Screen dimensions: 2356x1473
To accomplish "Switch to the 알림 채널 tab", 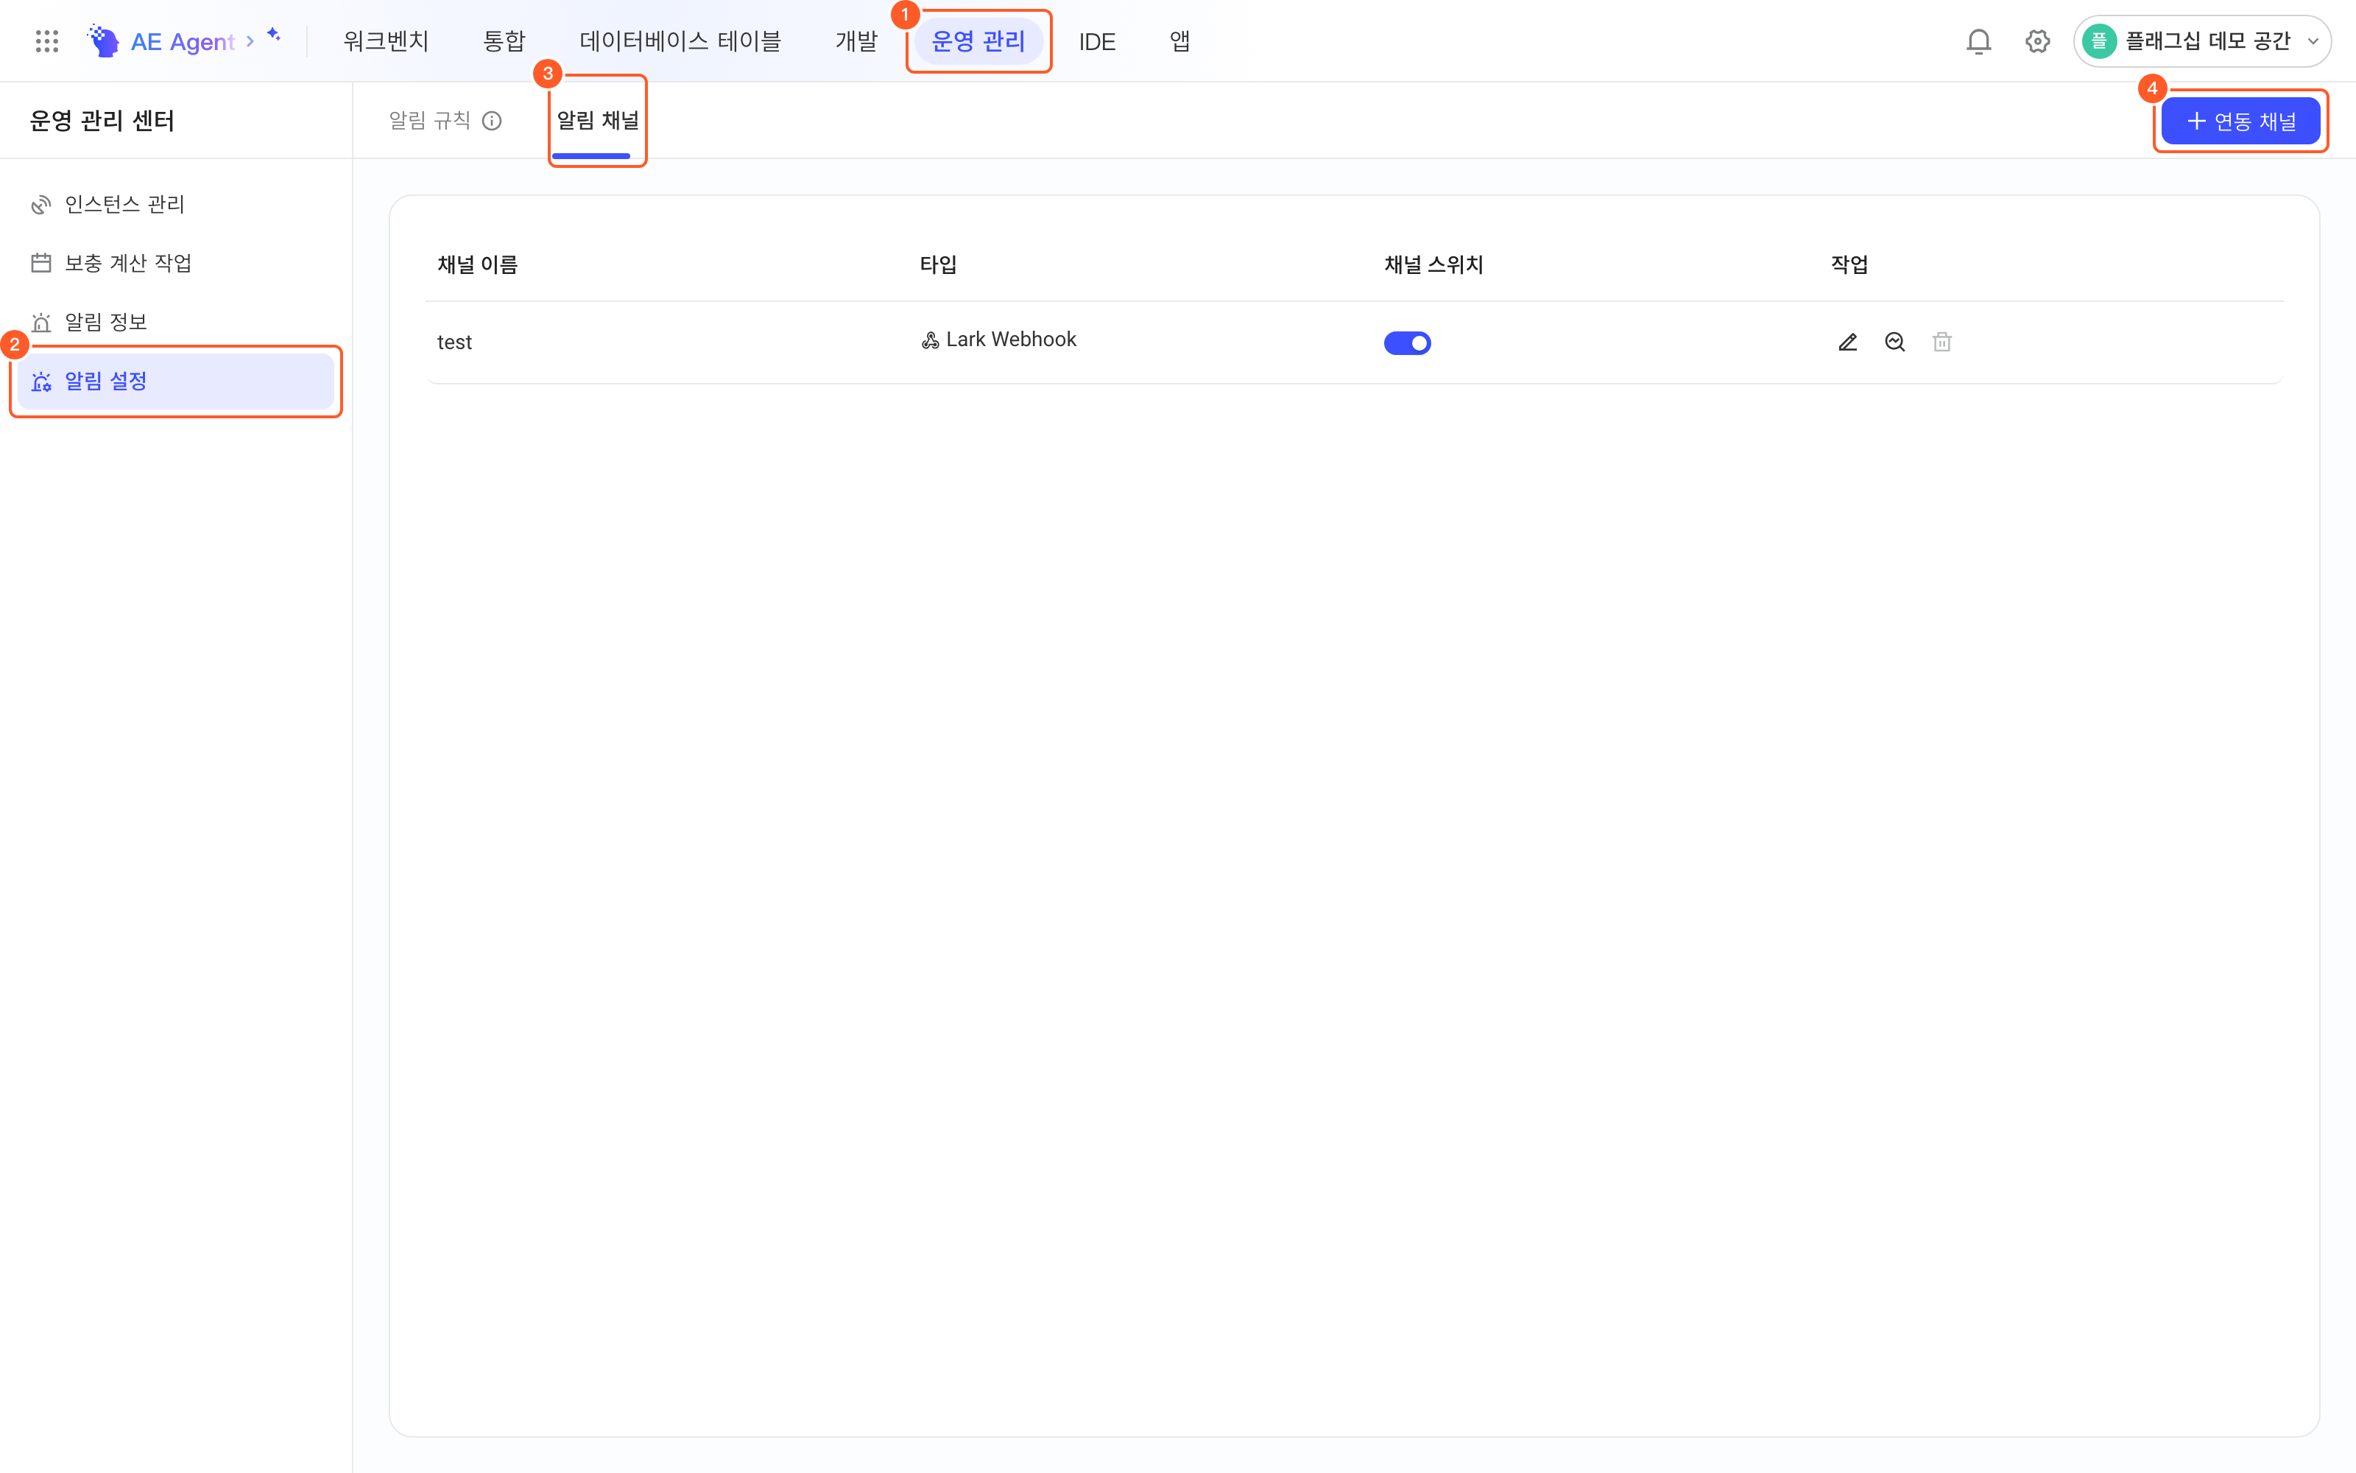I will tap(597, 120).
